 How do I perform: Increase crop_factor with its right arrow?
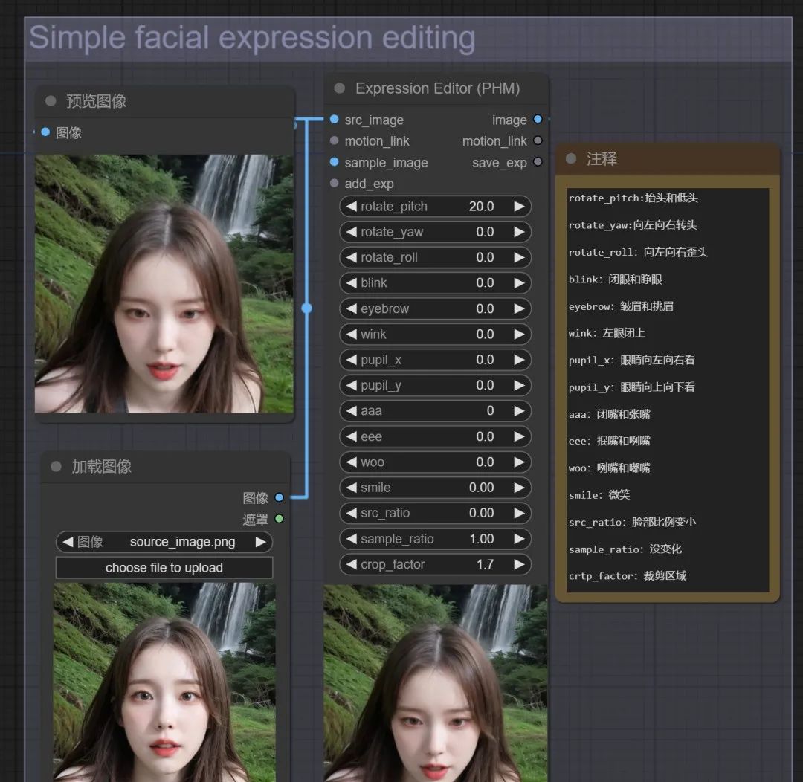click(x=519, y=564)
